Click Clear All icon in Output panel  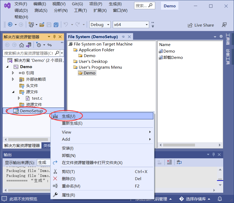[x=169, y=162]
